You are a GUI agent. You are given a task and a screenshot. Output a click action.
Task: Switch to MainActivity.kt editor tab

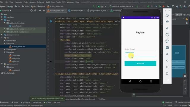[77, 11]
